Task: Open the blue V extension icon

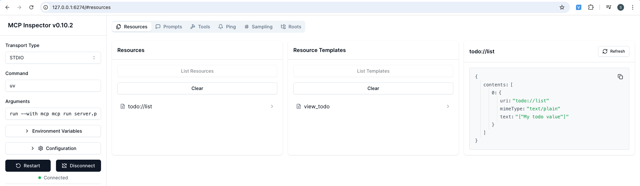Action: click(579, 7)
